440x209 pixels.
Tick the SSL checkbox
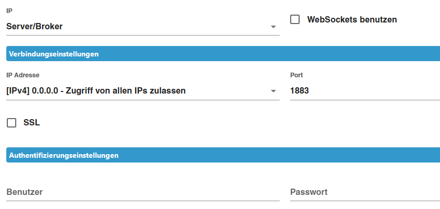click(12, 123)
